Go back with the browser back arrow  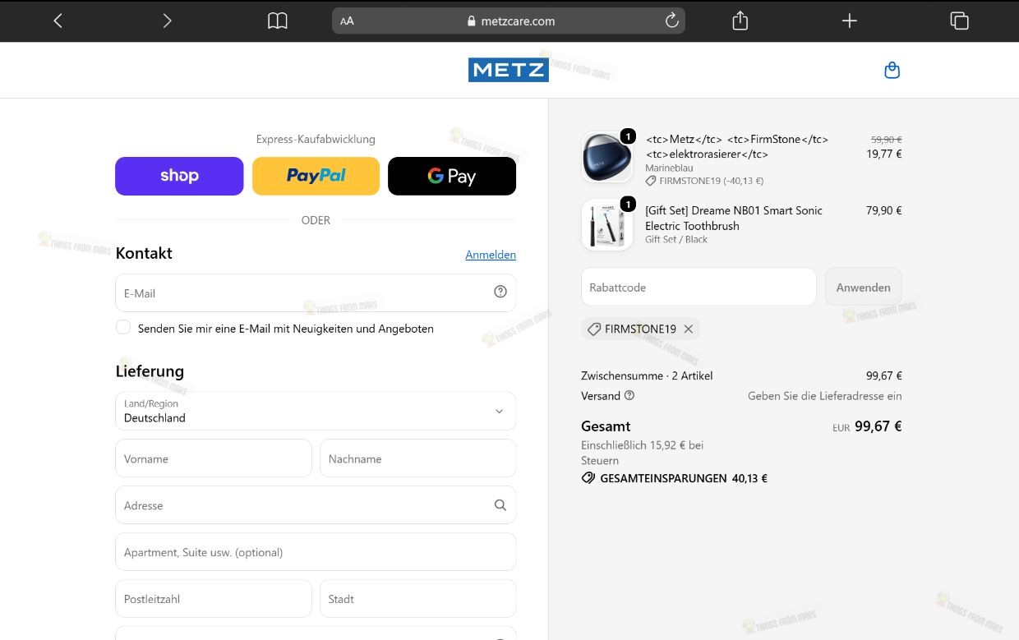tap(58, 21)
